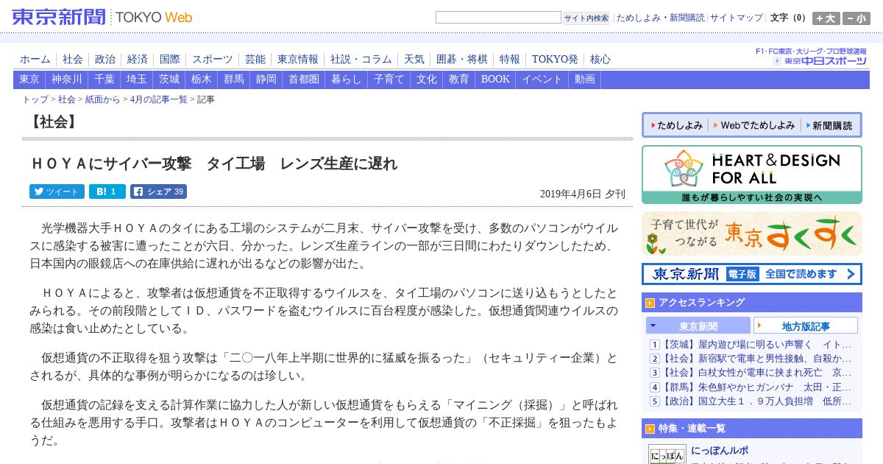Select 文化 in the blue navigation bar

pos(427,80)
